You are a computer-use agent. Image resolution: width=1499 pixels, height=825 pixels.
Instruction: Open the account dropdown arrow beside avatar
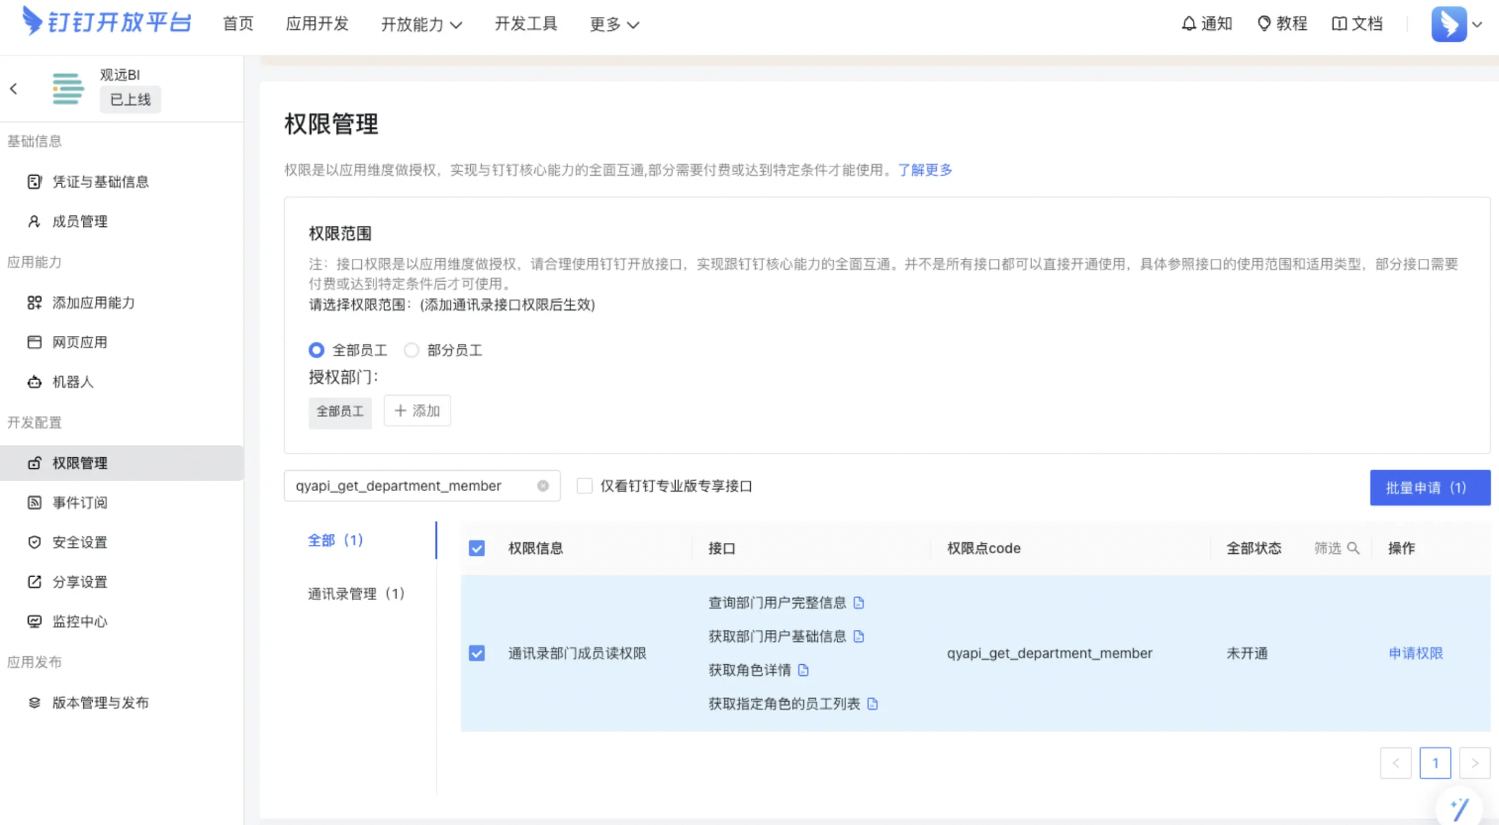(1477, 25)
